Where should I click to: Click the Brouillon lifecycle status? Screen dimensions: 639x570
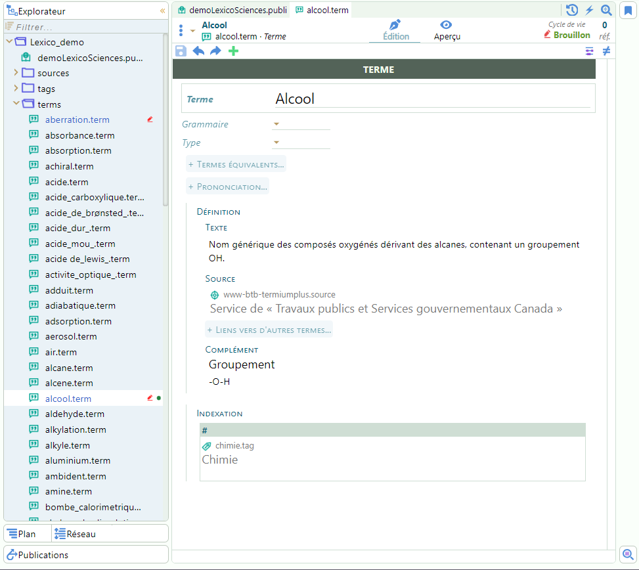(567, 35)
